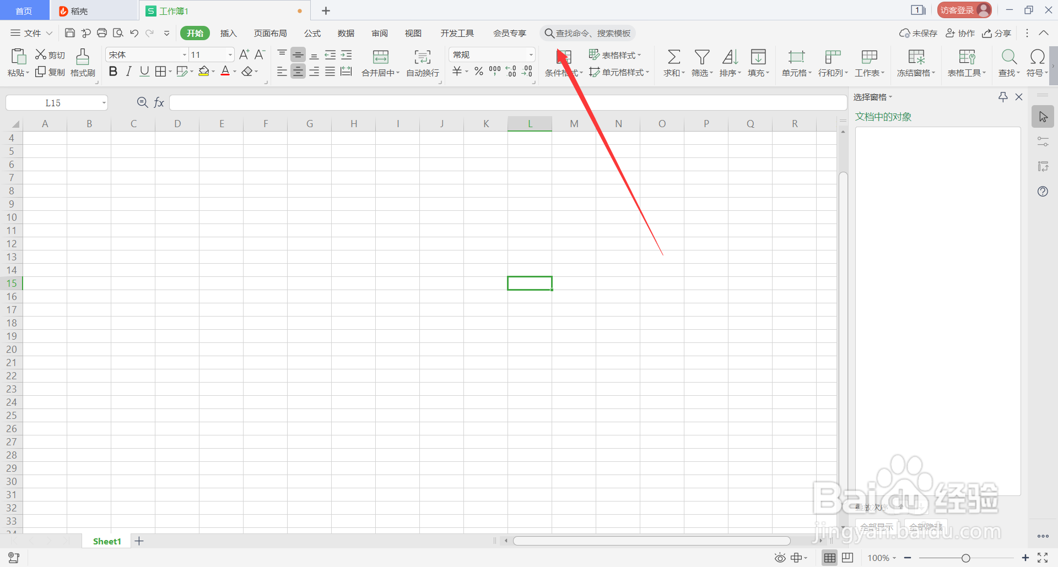Click the 全部隐藏 button

point(926,526)
